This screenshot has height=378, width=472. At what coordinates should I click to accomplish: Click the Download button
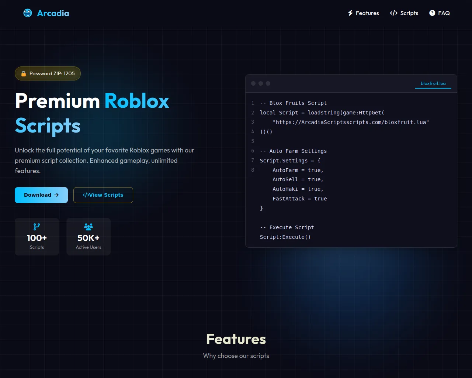tap(41, 195)
